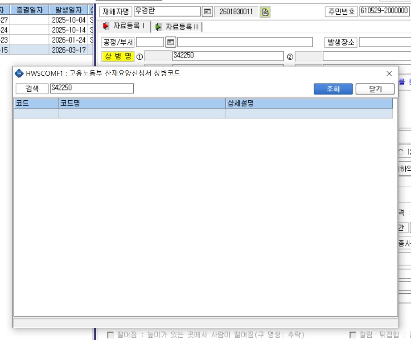The width and height of the screenshot is (411, 340).
Task: Click the HWSCOMF1 dialog title icon
Action: (19, 74)
